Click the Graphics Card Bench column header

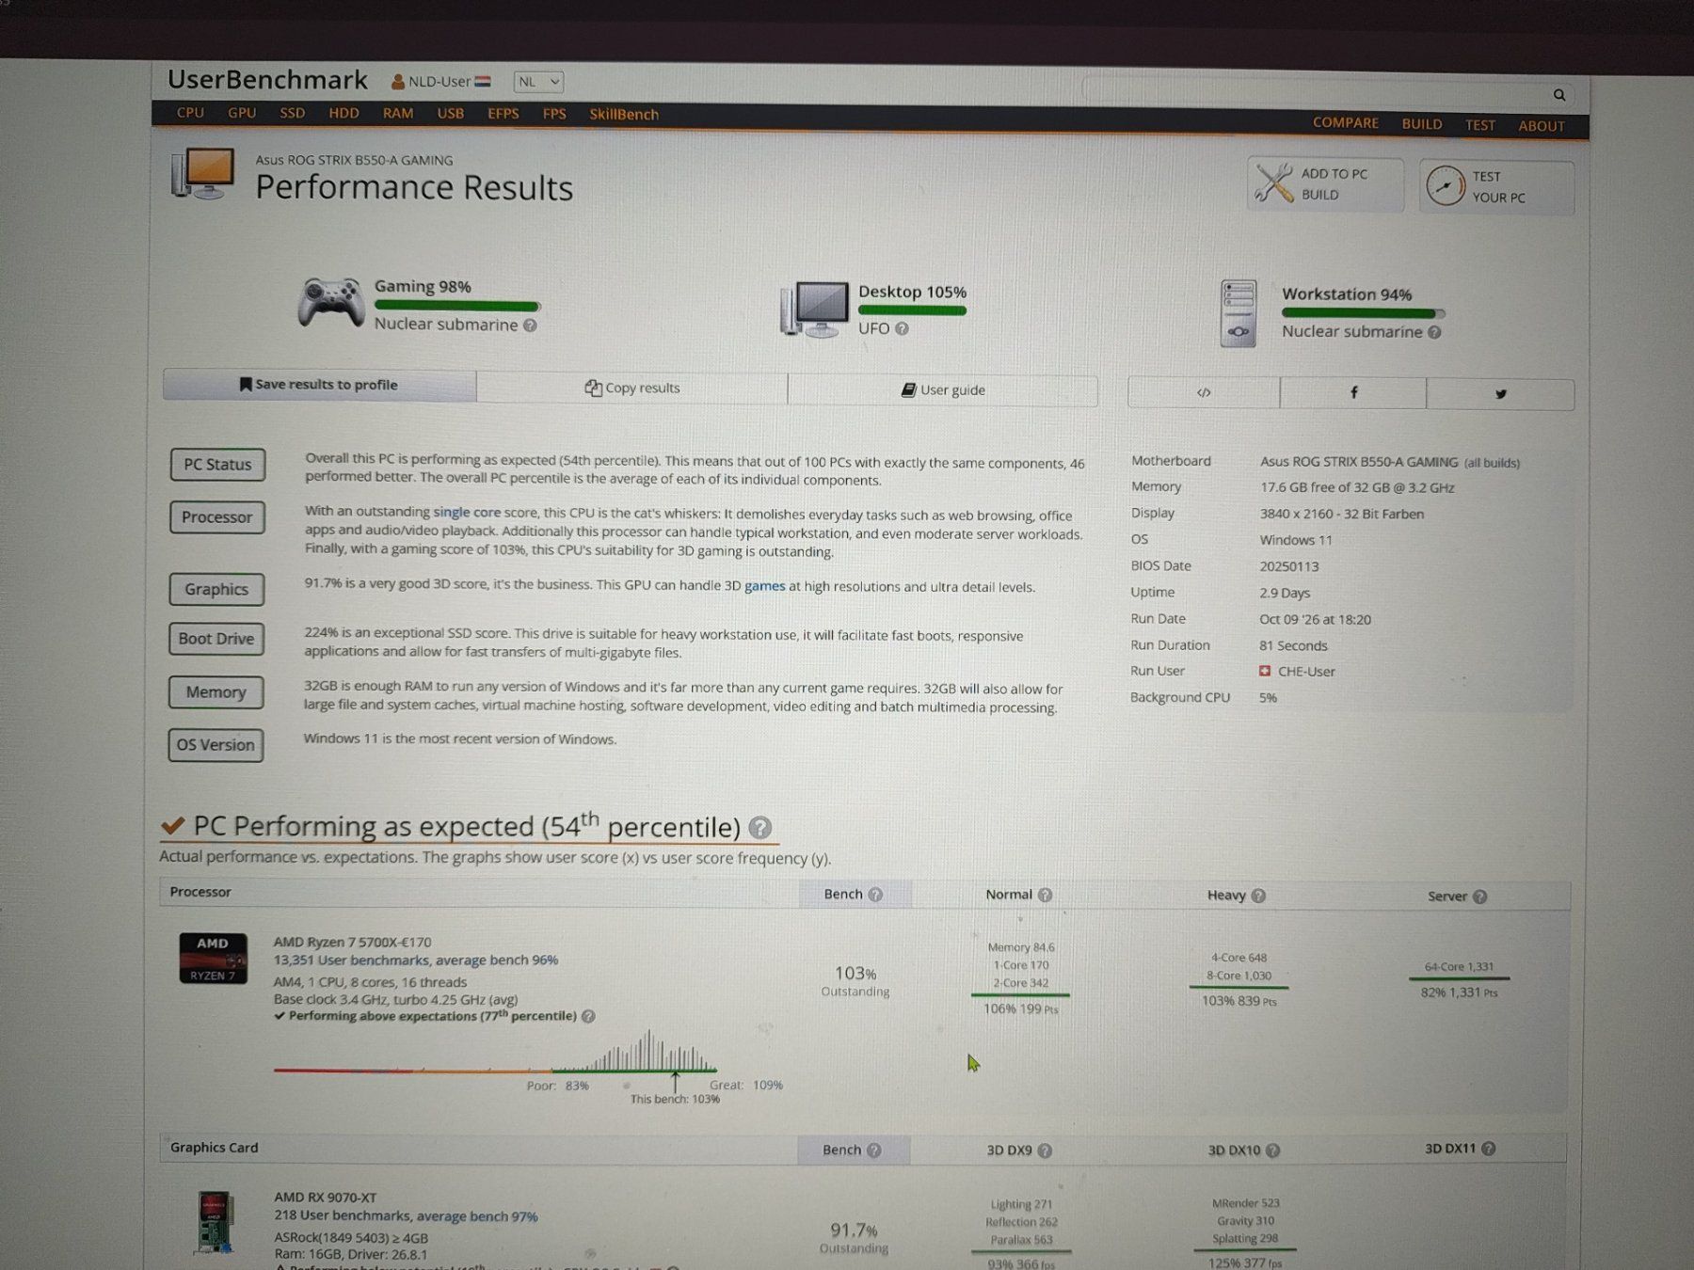[852, 1150]
